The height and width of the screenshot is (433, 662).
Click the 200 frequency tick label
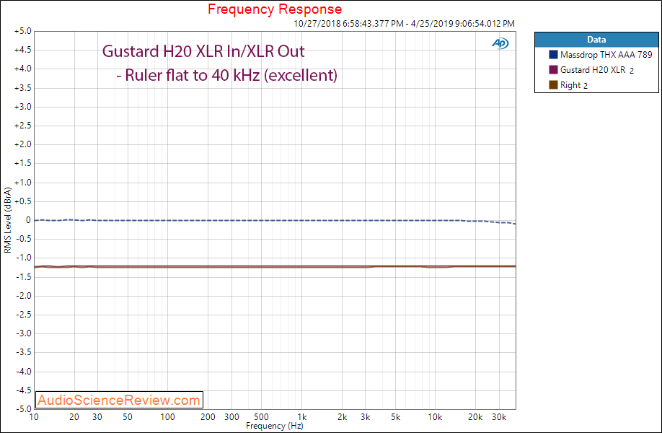(x=208, y=417)
